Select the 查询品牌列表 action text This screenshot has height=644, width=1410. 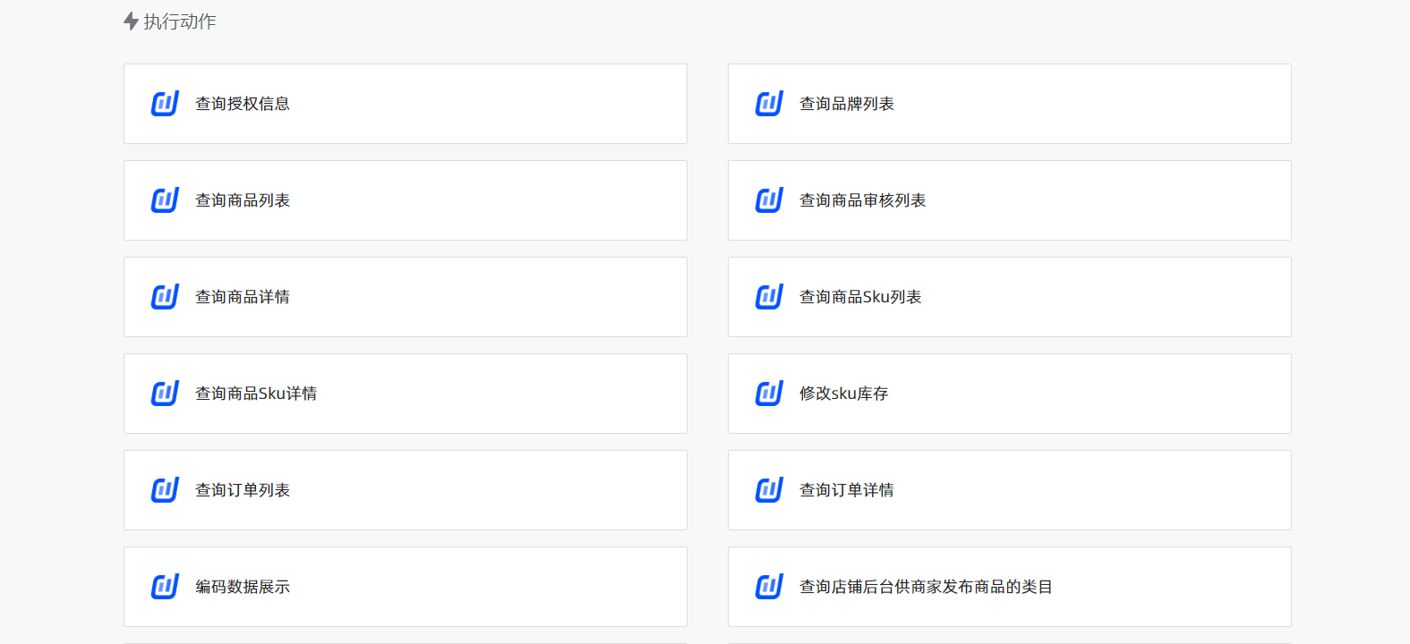click(847, 104)
